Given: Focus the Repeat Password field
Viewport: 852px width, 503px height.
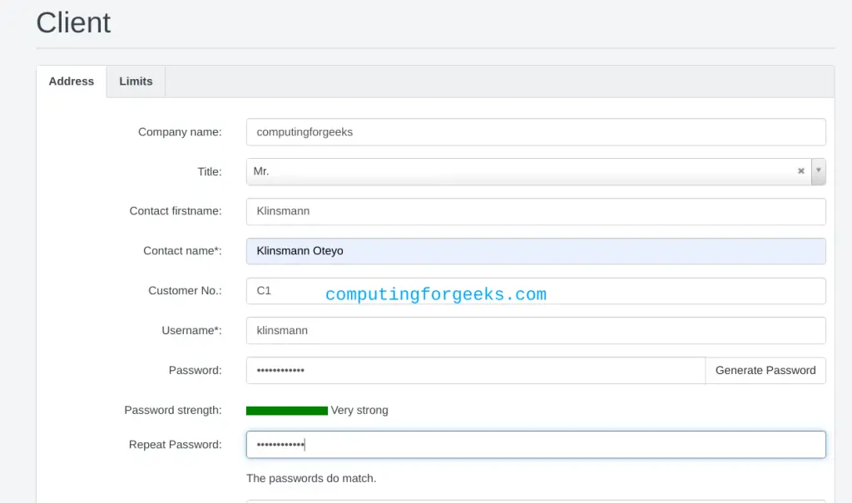Looking at the screenshot, I should [x=536, y=444].
